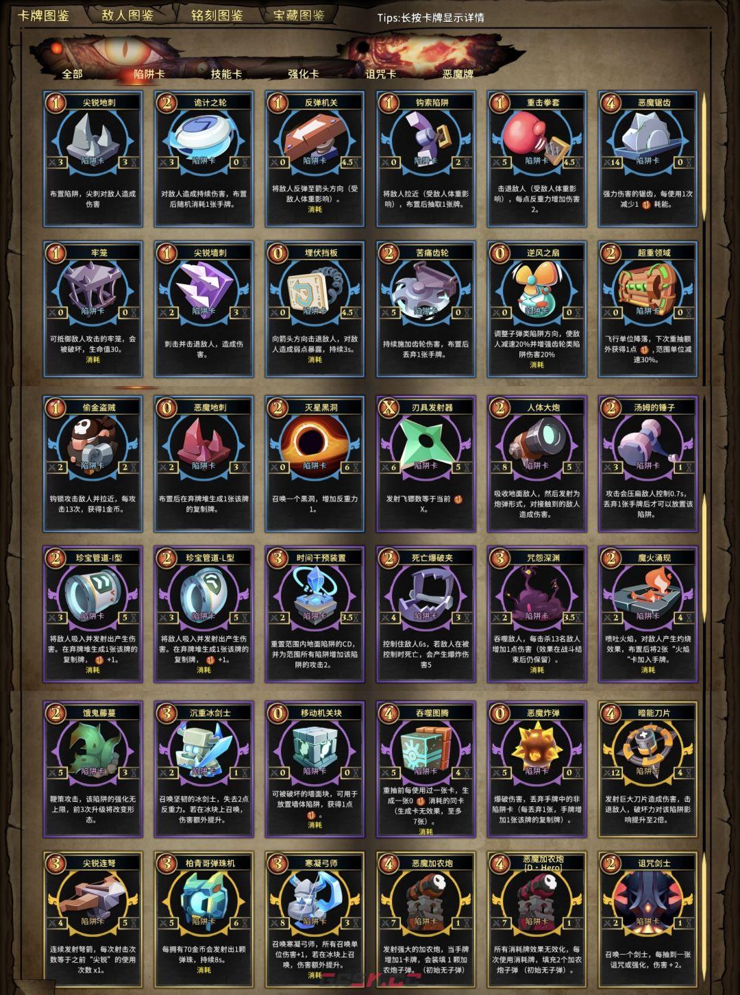Viewport: 740px width, 995px height.
Task: Open the 宝藏图鉴 tab
Action: point(299,15)
